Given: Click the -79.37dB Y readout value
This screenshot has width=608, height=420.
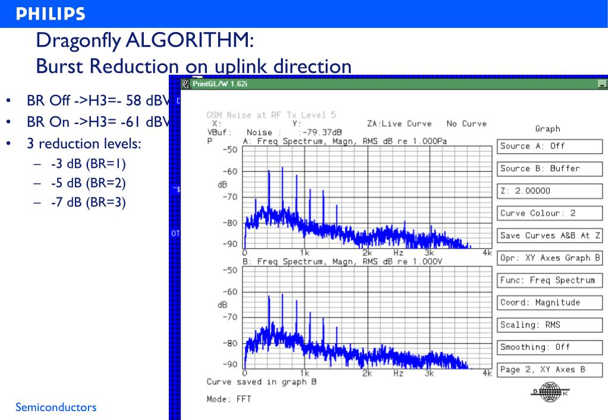Looking at the screenshot, I should pos(322,132).
